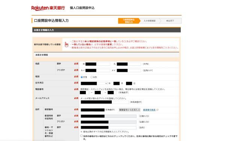Screen dimensions: 225x141
Task: Click the 都道府県市区町村 label
Action: (49, 117)
